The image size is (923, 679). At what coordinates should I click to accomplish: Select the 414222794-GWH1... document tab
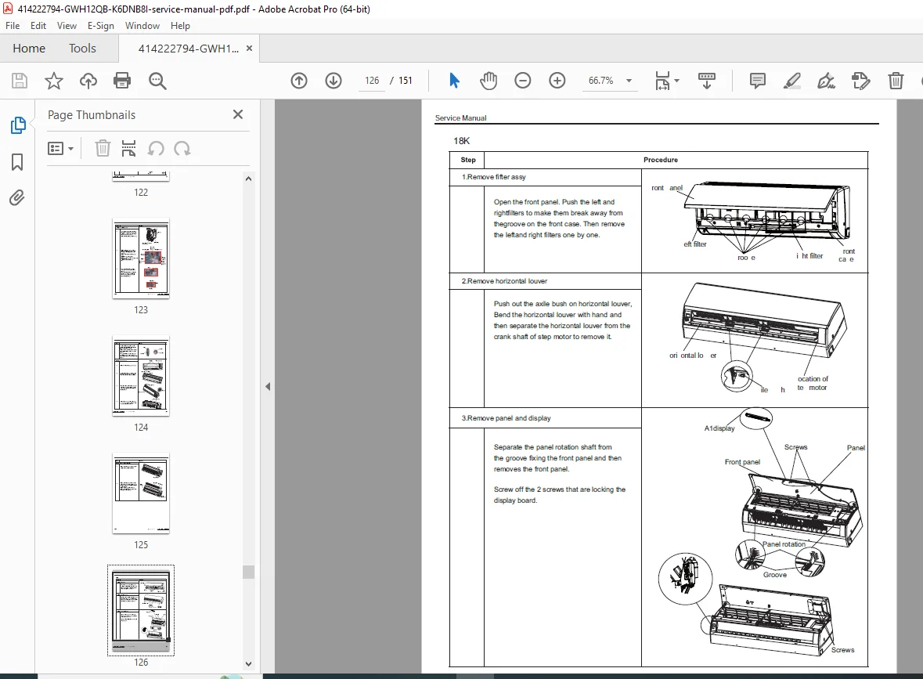189,49
